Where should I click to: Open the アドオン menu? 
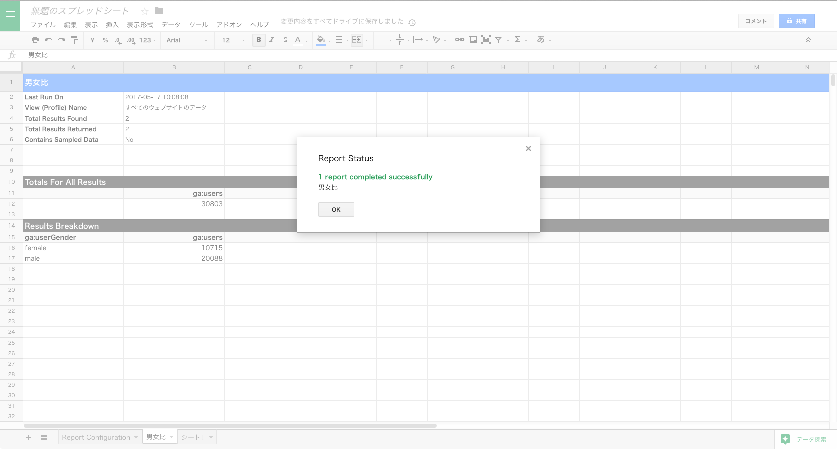pyautogui.click(x=229, y=25)
